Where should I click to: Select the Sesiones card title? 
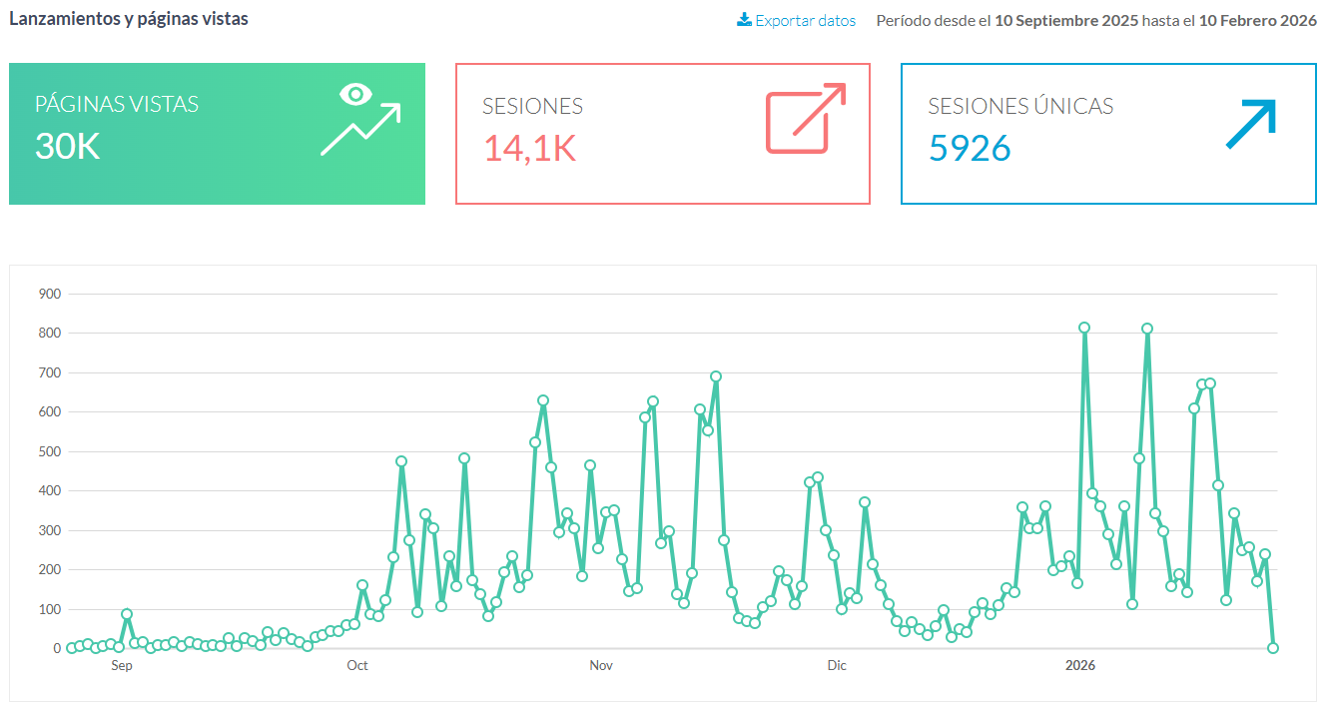532,106
